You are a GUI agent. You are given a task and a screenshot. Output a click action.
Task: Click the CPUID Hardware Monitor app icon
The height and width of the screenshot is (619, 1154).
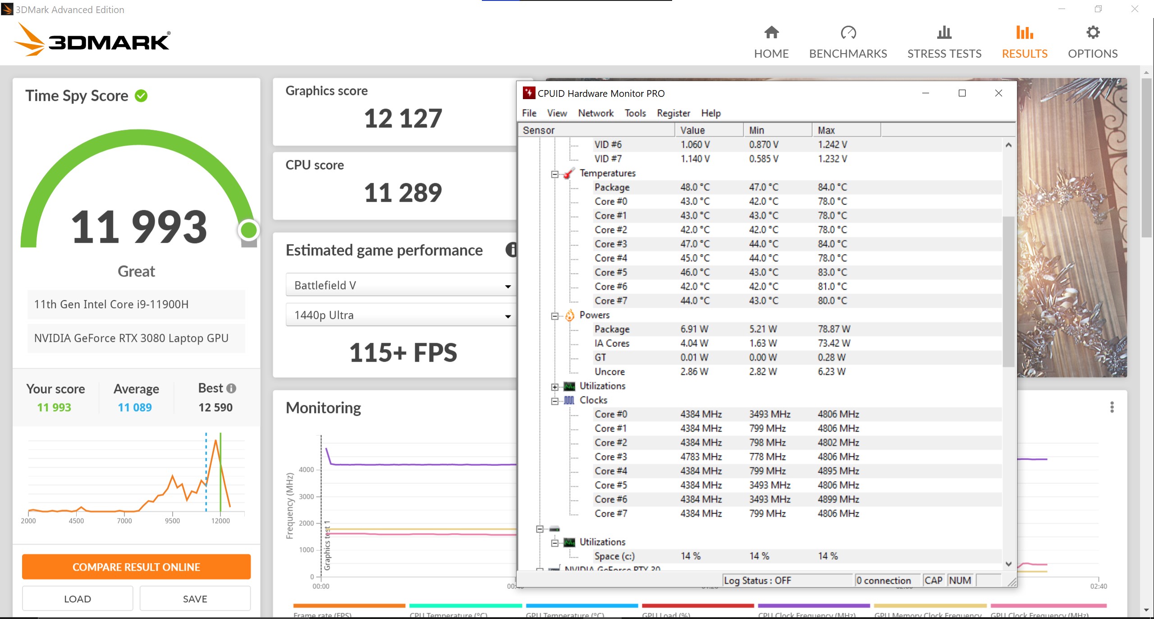pyautogui.click(x=528, y=93)
